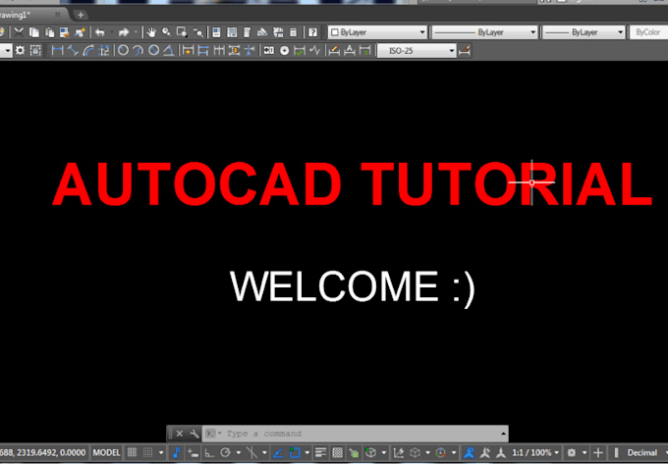
Task: Click the Angular dimension icon
Action: pyautogui.click(x=168, y=50)
